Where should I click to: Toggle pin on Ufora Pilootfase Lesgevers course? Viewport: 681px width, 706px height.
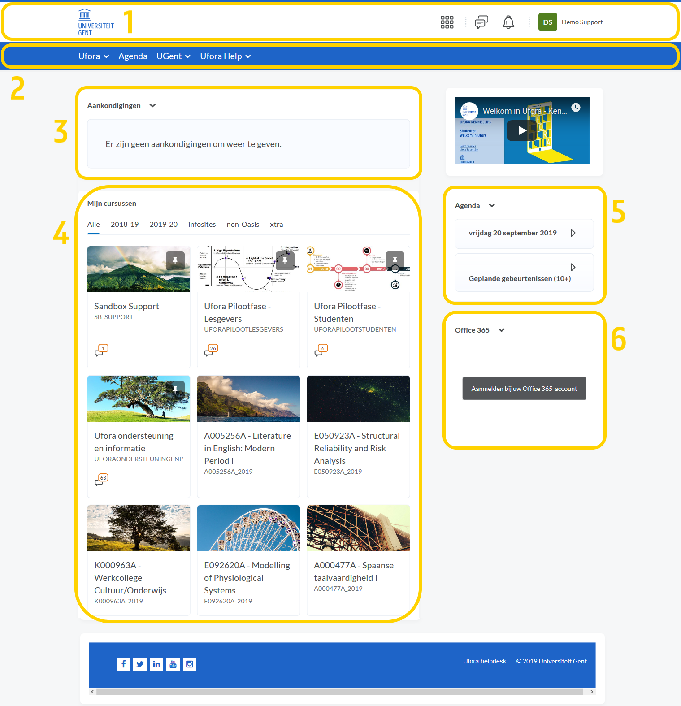[x=285, y=260]
